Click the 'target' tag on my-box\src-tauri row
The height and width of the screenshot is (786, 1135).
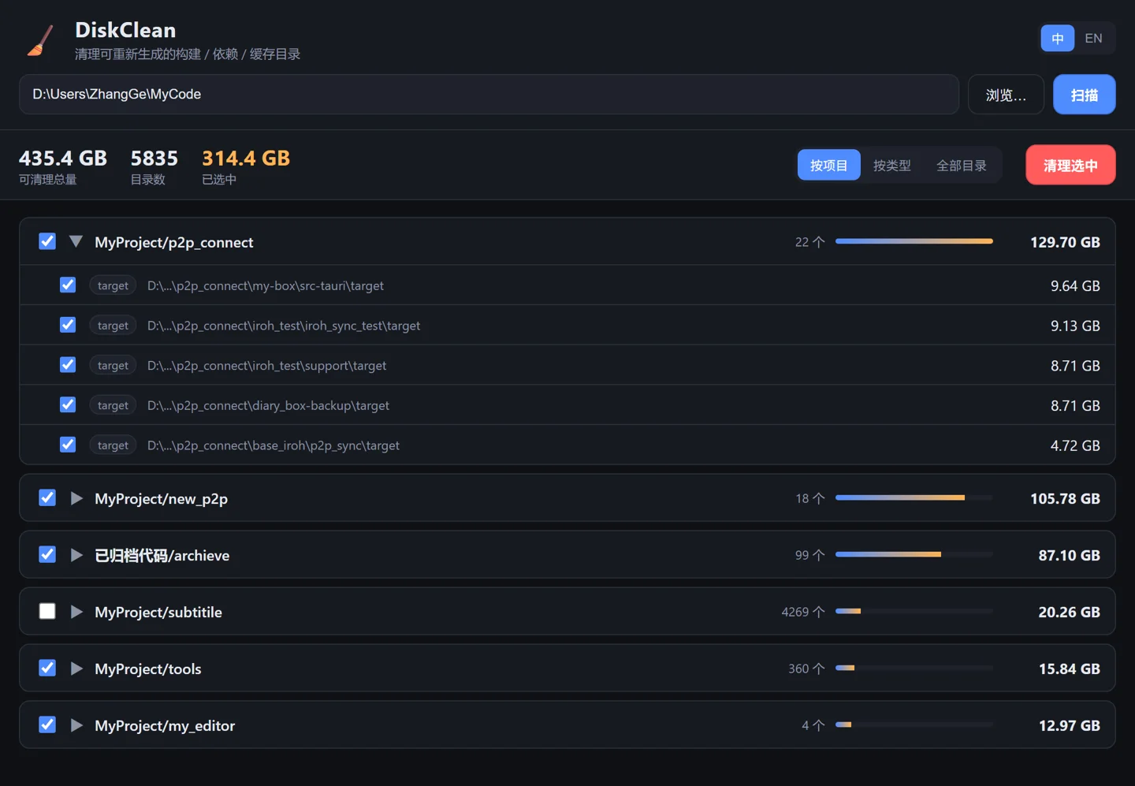[113, 285]
